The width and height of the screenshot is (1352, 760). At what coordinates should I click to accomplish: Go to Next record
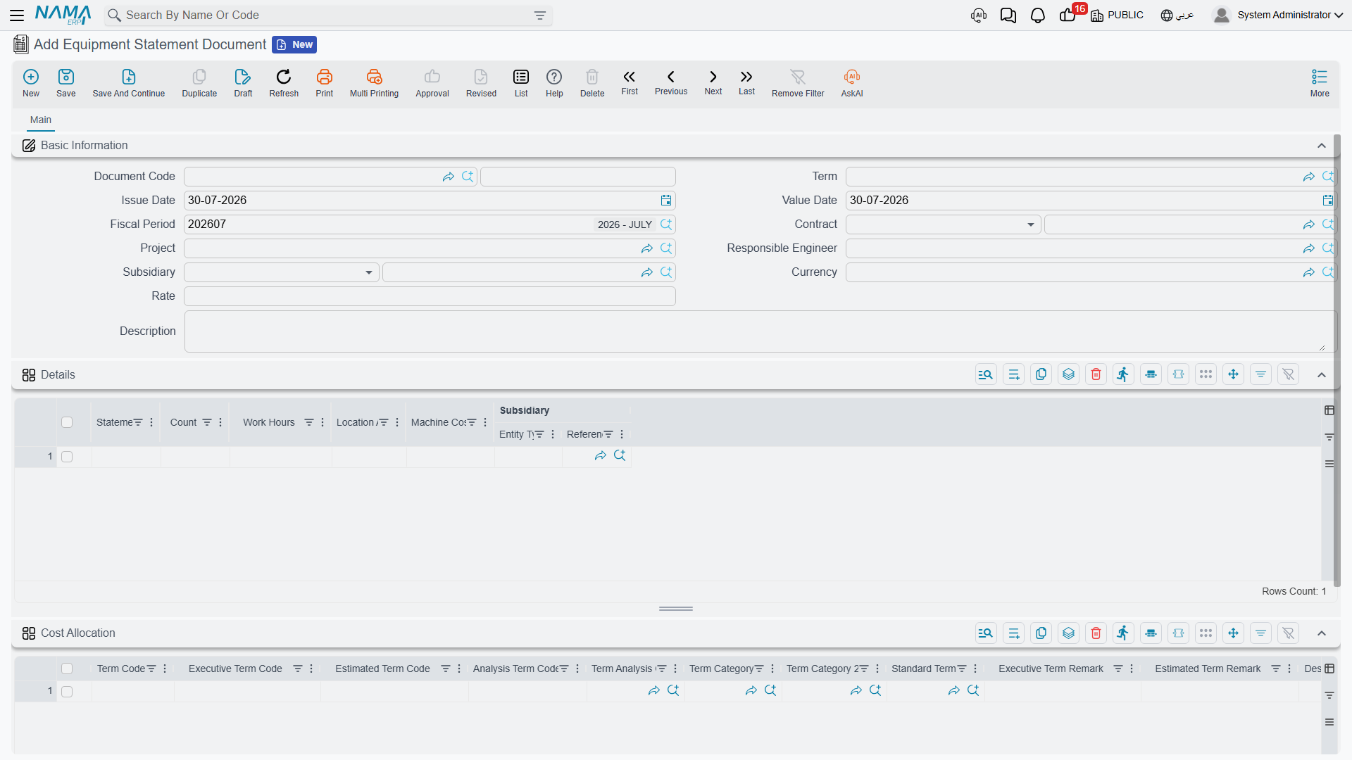[713, 82]
